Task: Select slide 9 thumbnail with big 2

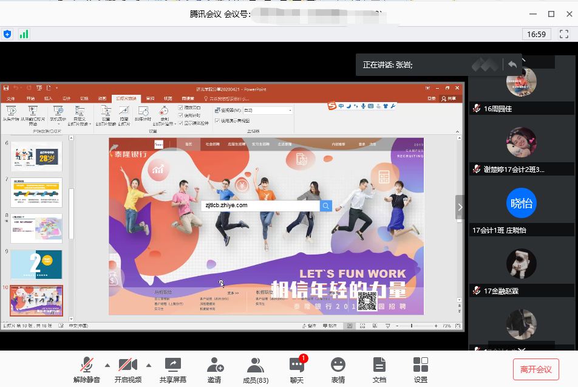Action: tap(36, 264)
